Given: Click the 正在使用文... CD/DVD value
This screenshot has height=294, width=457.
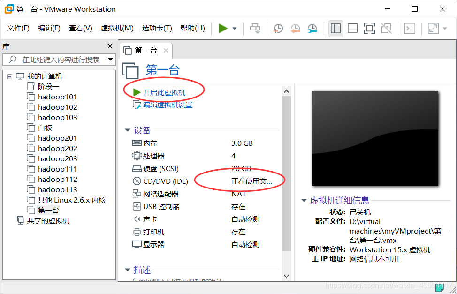Looking at the screenshot, I should point(251,181).
